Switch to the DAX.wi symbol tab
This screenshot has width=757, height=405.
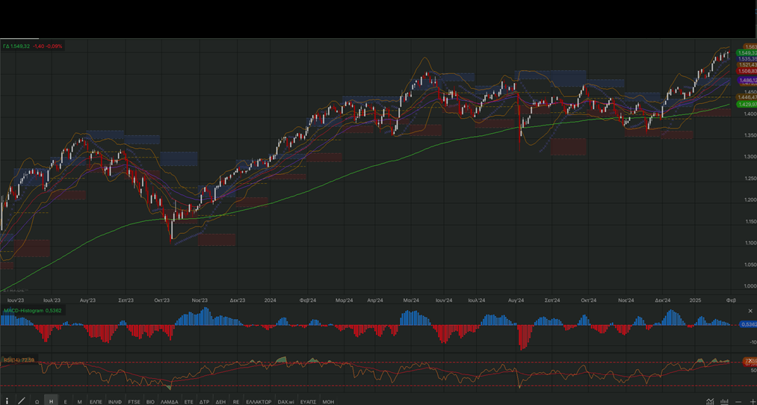(285, 401)
